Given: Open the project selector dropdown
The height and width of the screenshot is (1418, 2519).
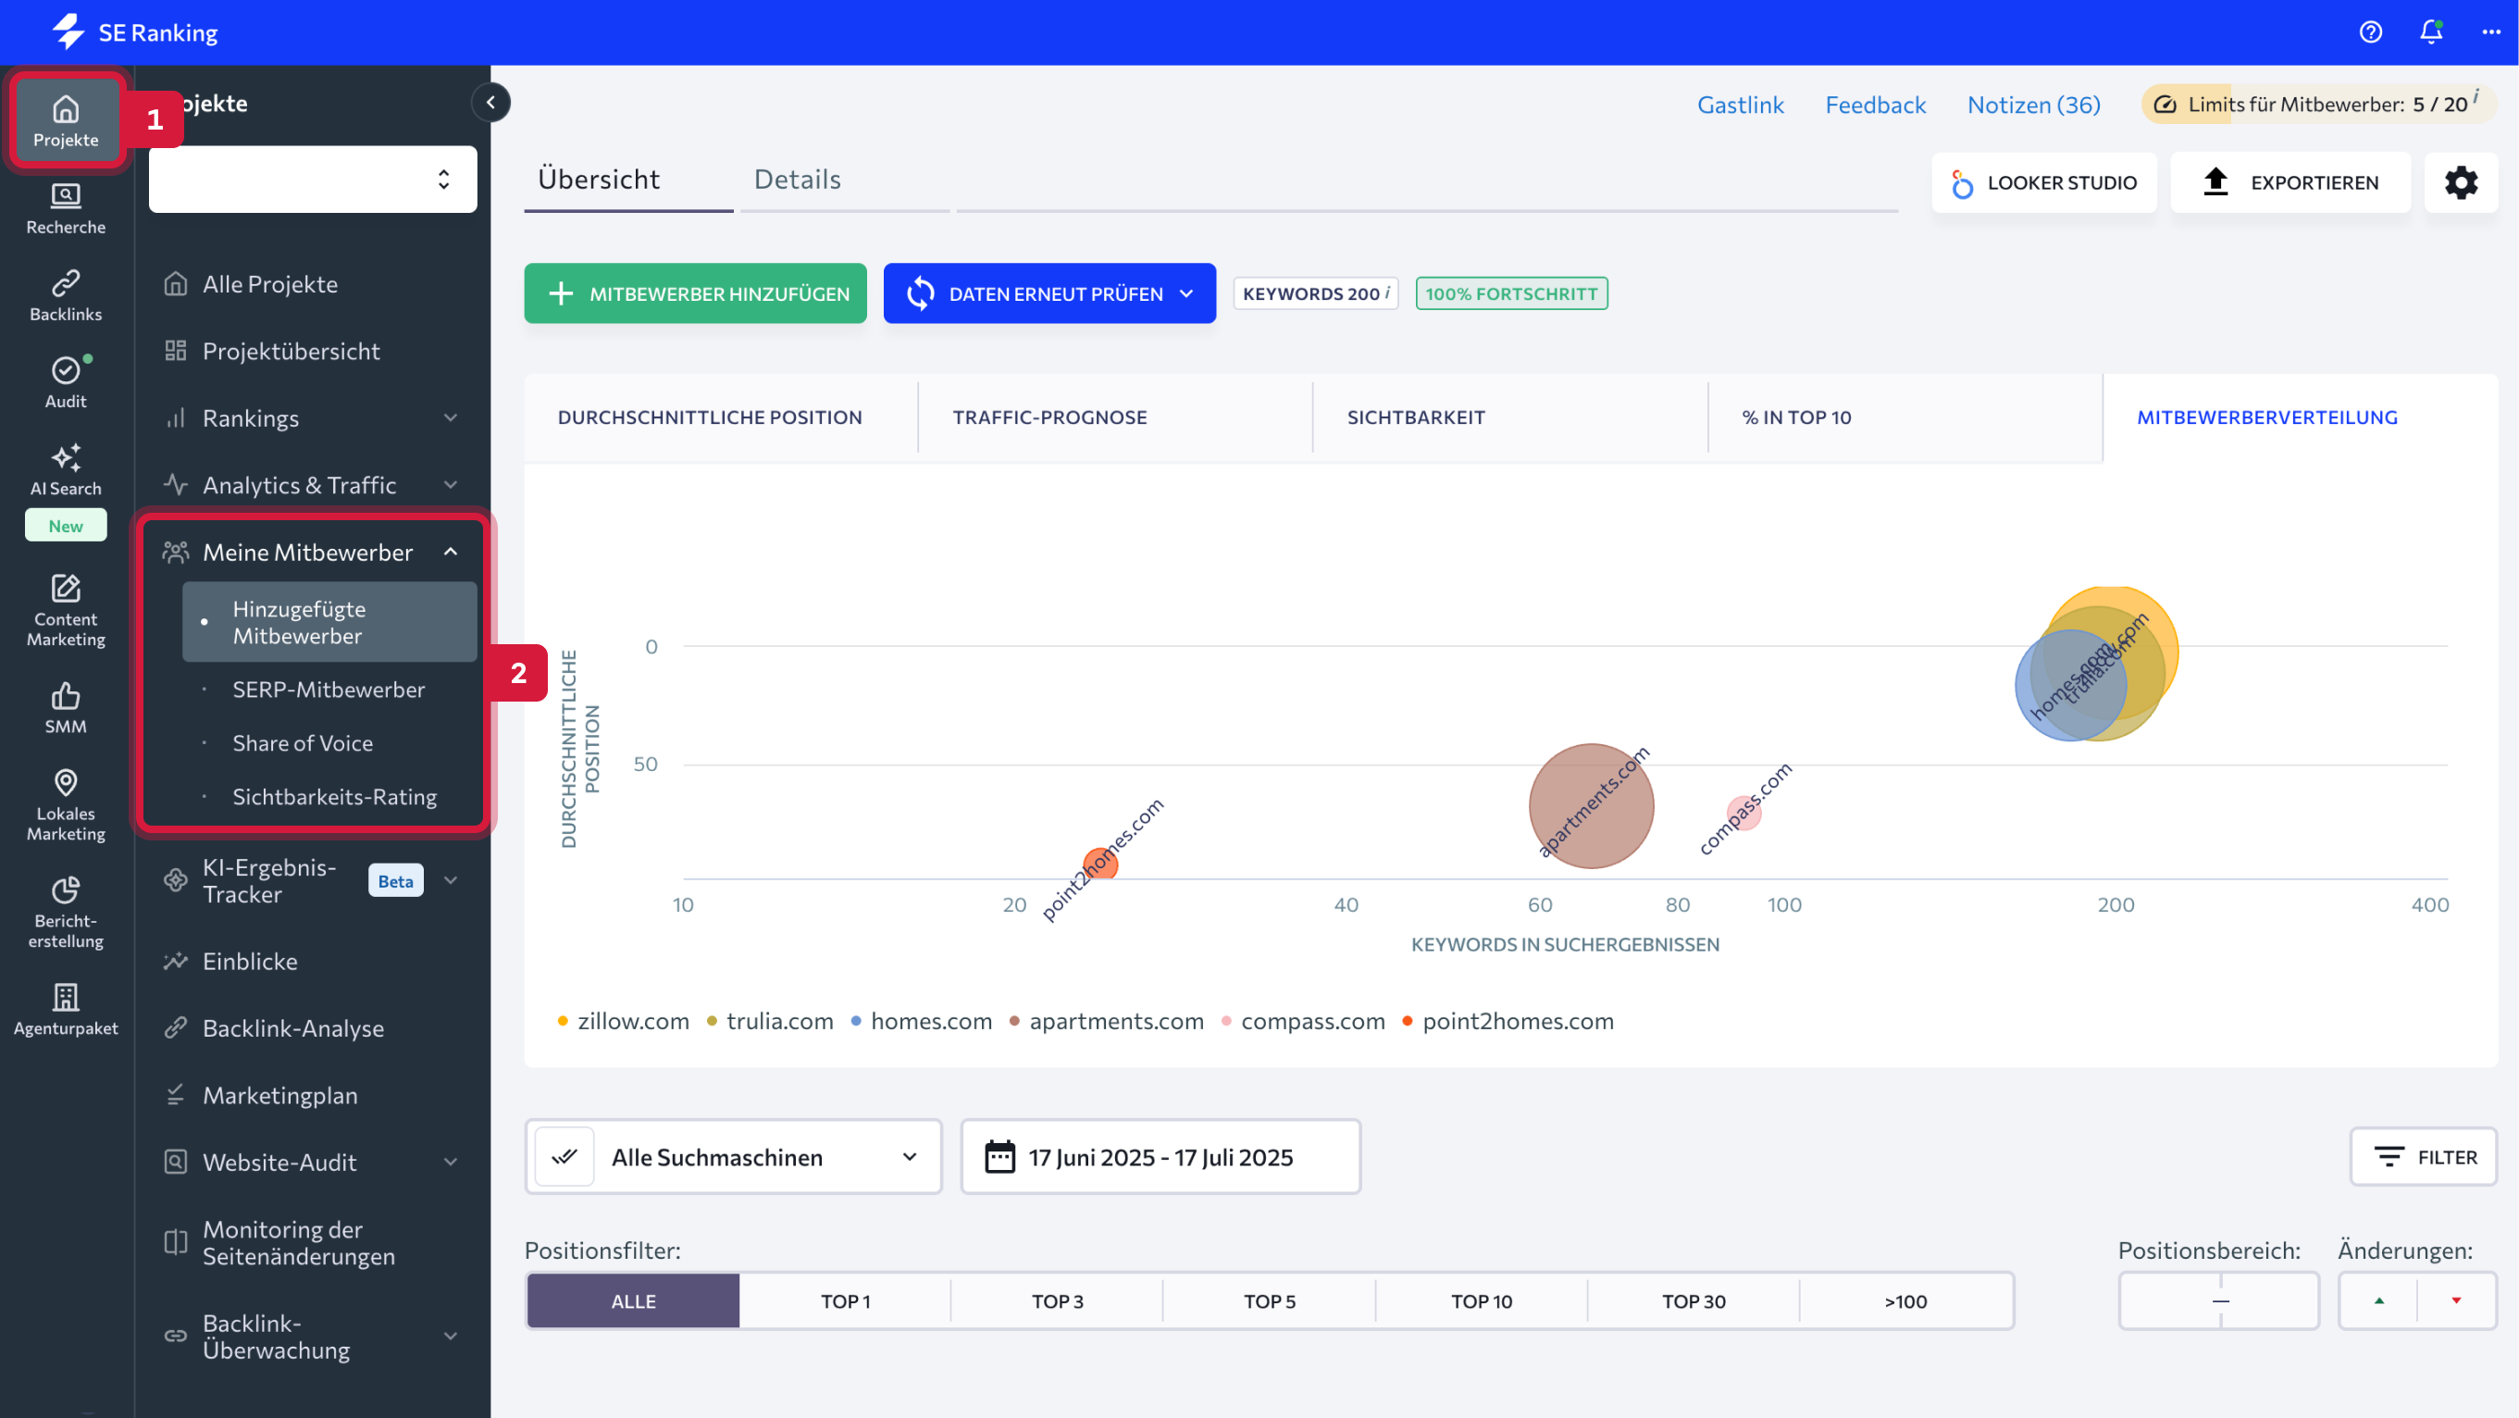Looking at the screenshot, I should coord(313,179).
